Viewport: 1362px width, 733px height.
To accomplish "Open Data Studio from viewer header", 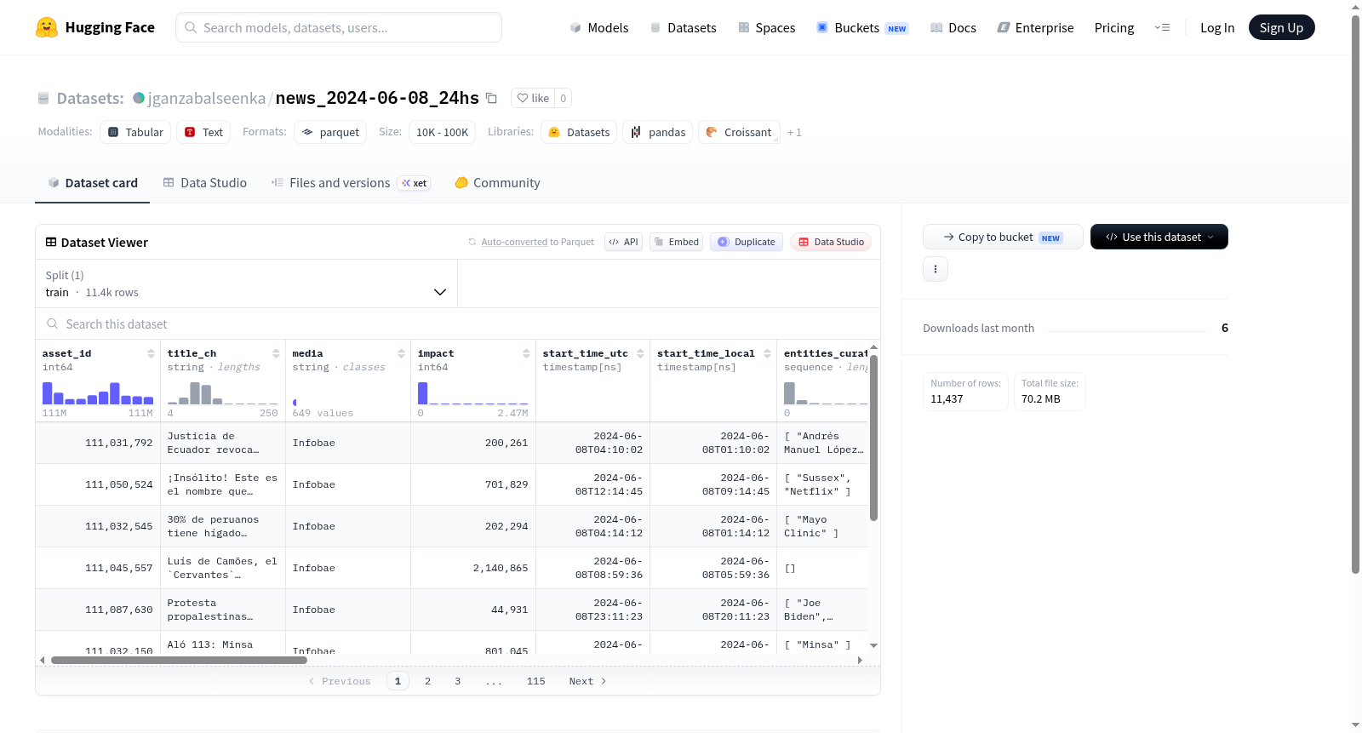I will [831, 242].
